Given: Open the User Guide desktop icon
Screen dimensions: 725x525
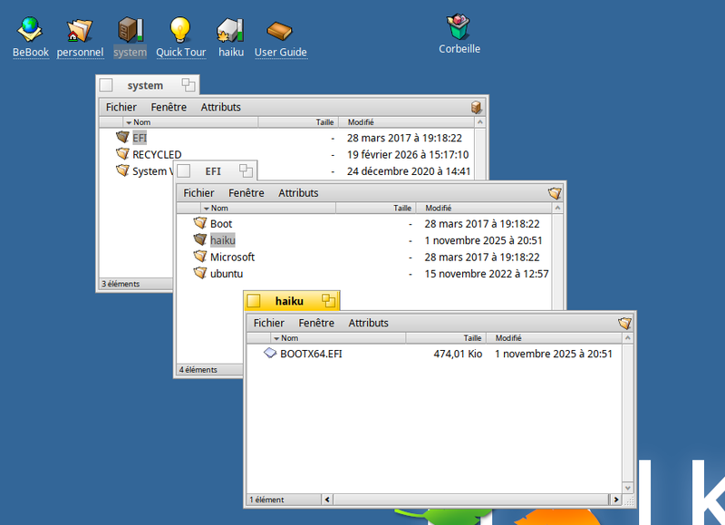Looking at the screenshot, I should 281,32.
